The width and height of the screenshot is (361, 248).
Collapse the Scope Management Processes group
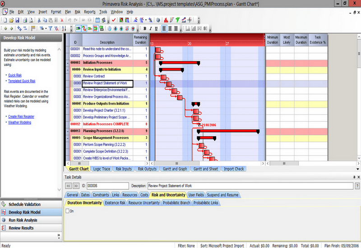tap(68, 138)
